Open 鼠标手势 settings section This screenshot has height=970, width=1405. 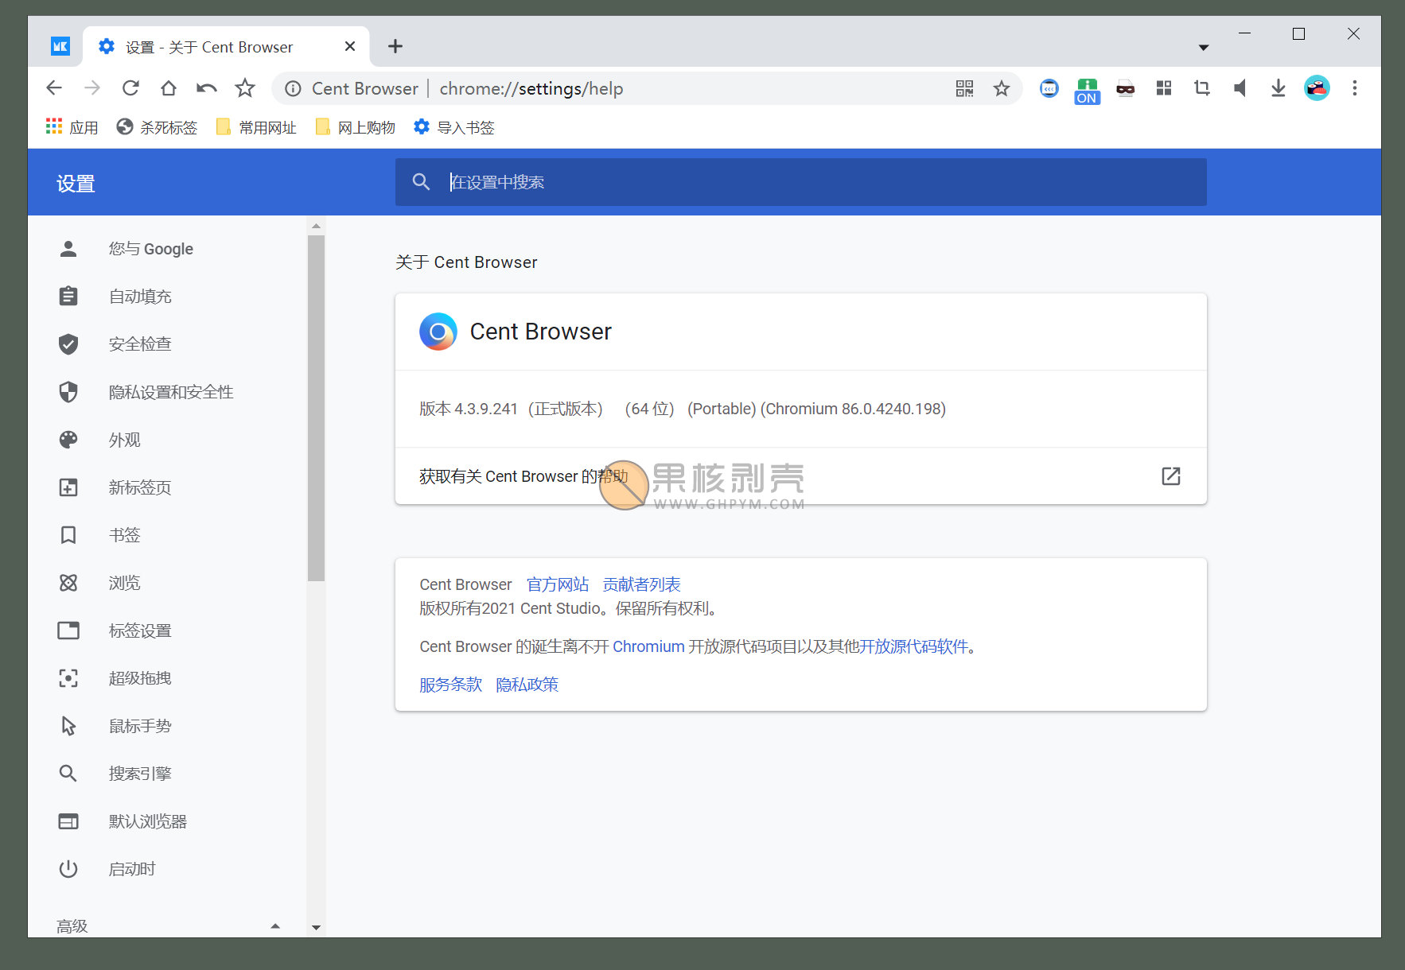coord(140,726)
